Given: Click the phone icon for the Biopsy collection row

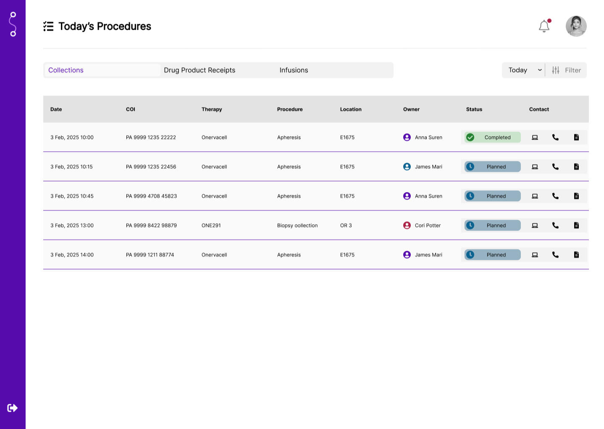Looking at the screenshot, I should coord(555,225).
